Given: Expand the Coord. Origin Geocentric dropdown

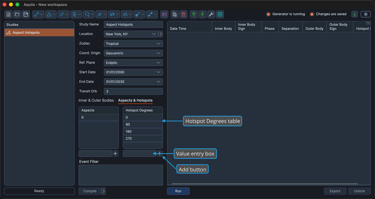Looking at the screenshot, I should coord(133,53).
